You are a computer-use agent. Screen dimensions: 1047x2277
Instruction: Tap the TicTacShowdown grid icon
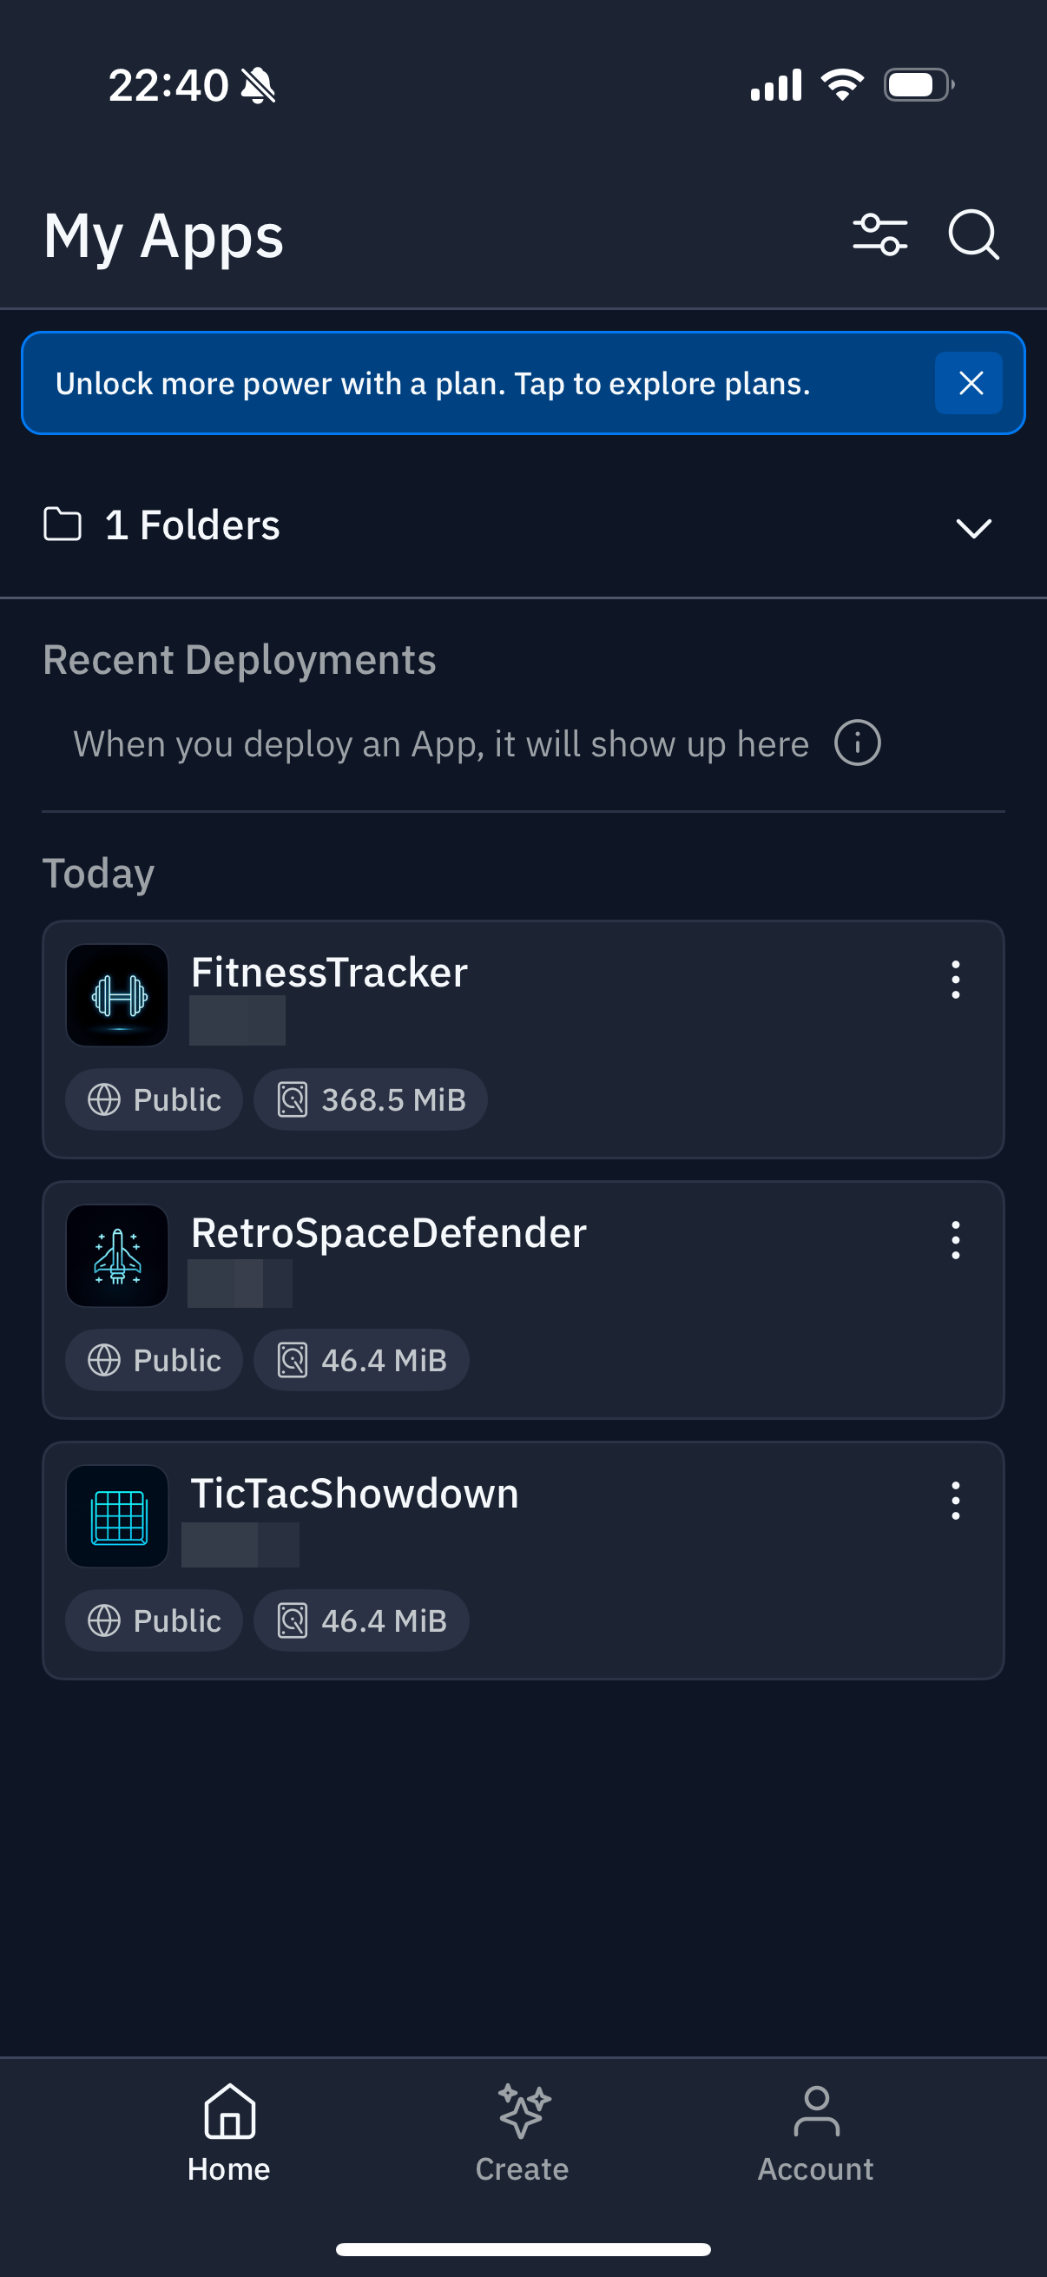pos(117,1516)
